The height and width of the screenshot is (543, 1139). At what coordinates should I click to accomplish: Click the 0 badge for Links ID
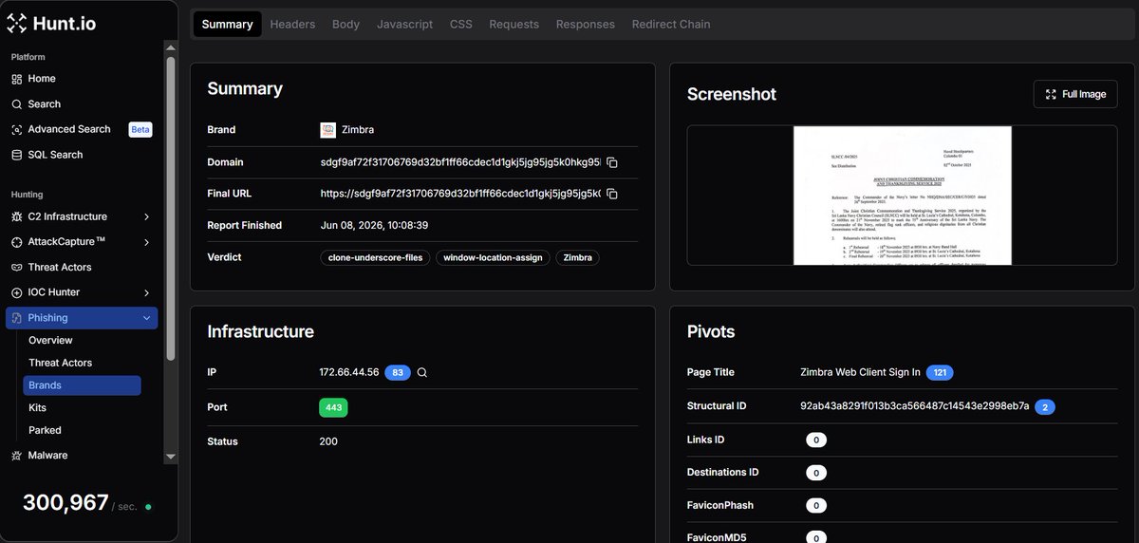point(816,440)
